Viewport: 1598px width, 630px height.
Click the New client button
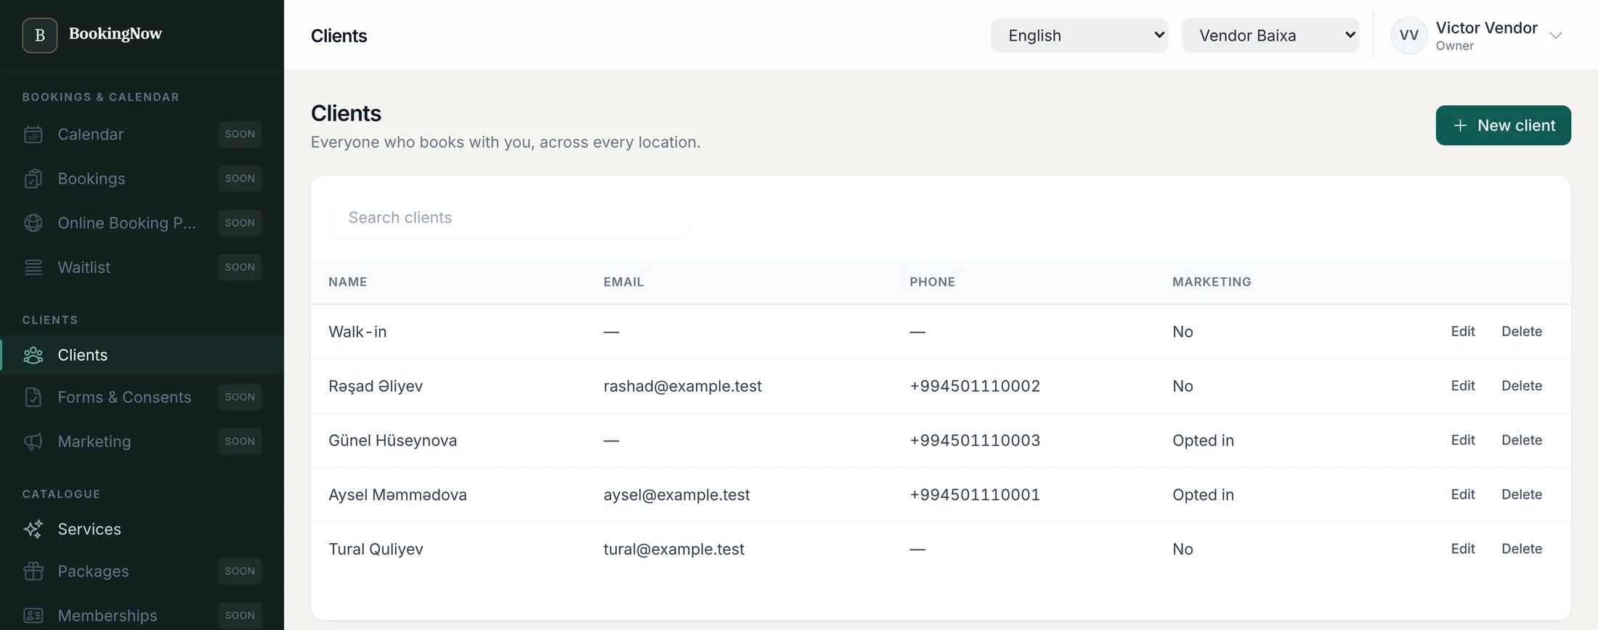[x=1503, y=126]
